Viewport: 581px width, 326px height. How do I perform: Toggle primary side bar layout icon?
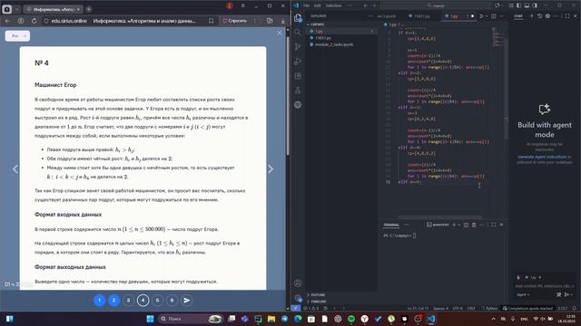[x=518, y=5]
